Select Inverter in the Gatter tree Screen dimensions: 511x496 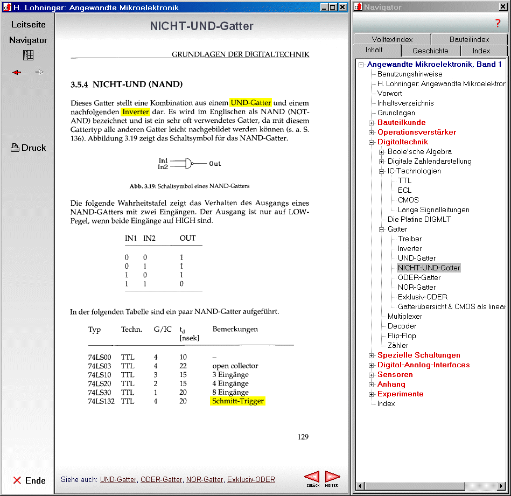click(x=410, y=249)
